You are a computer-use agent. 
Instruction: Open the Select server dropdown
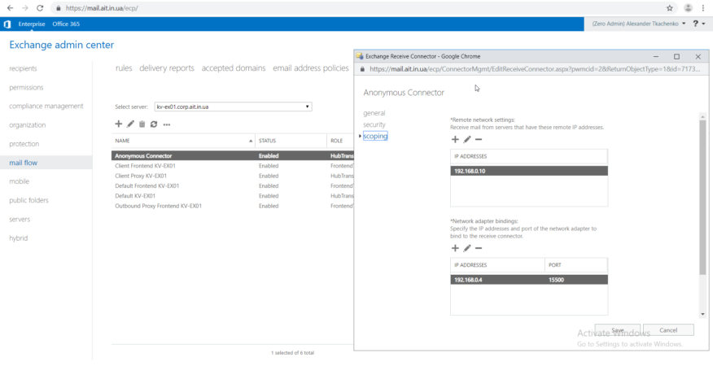click(x=234, y=107)
